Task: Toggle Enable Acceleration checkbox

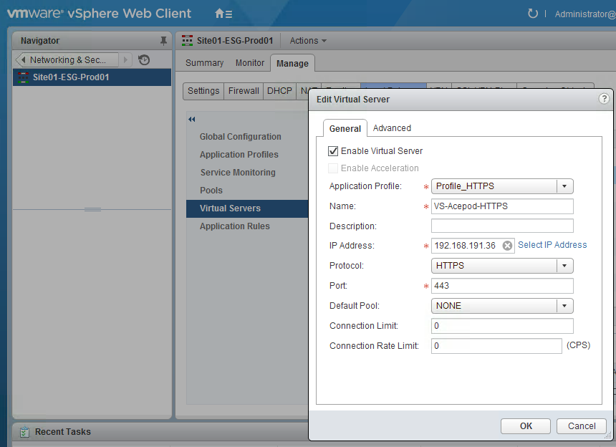Action: click(x=333, y=168)
